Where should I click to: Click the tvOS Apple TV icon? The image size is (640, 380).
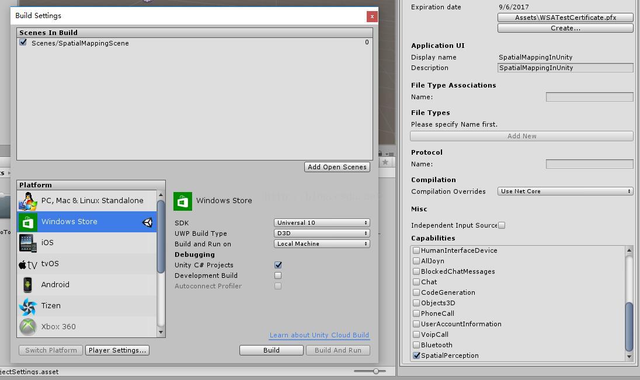tap(28, 264)
